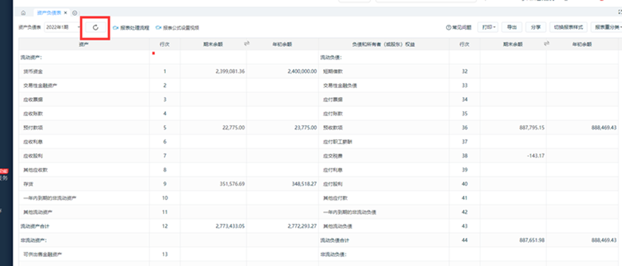Close the 资产负债表 tab
The image size is (622, 266).
click(x=66, y=13)
